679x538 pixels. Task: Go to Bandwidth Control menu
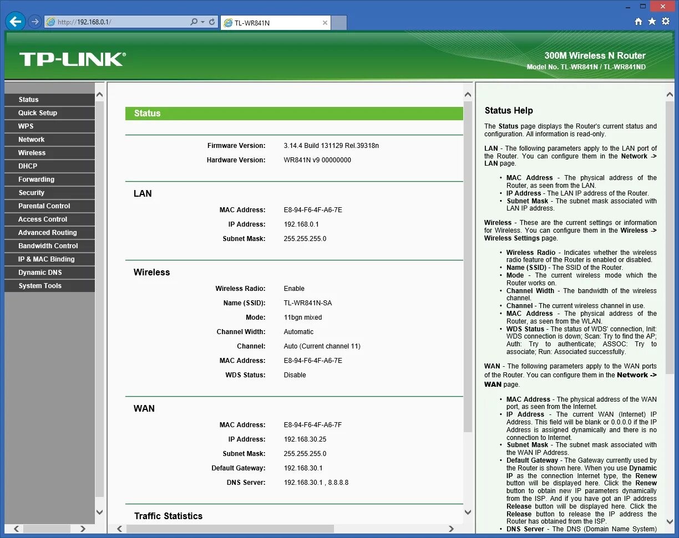point(49,246)
